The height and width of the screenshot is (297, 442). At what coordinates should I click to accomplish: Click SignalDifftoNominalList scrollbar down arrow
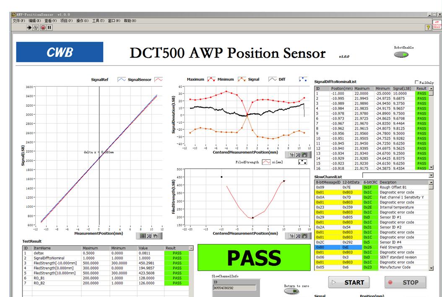[431, 167]
